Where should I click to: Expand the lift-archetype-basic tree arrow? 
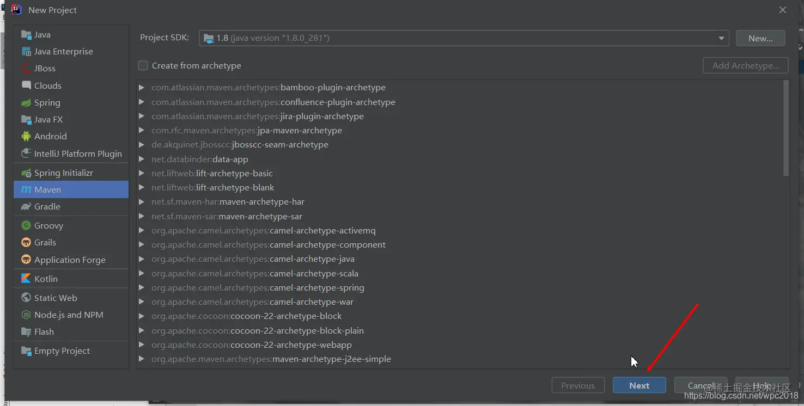point(142,173)
